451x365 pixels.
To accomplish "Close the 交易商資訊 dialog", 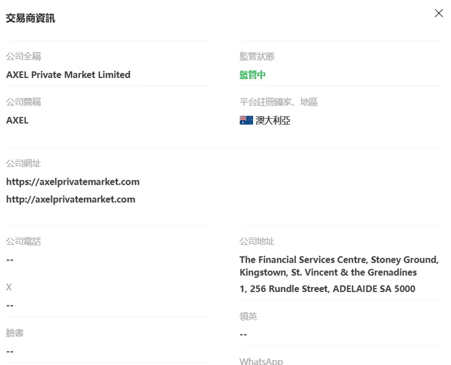I will [439, 13].
